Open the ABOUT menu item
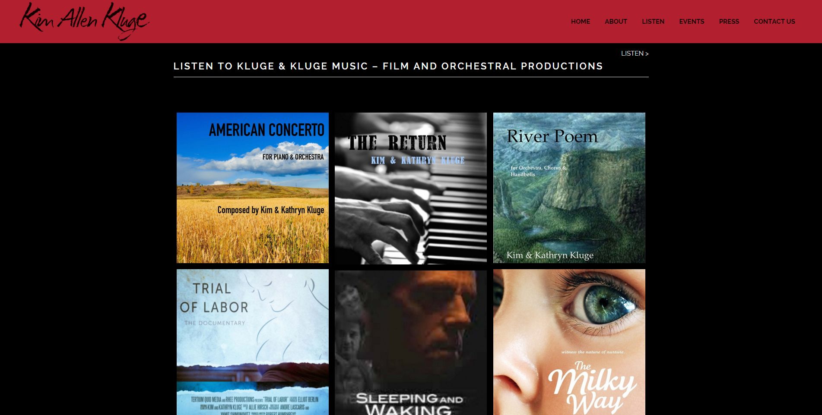Image resolution: width=822 pixels, height=415 pixels. [616, 22]
